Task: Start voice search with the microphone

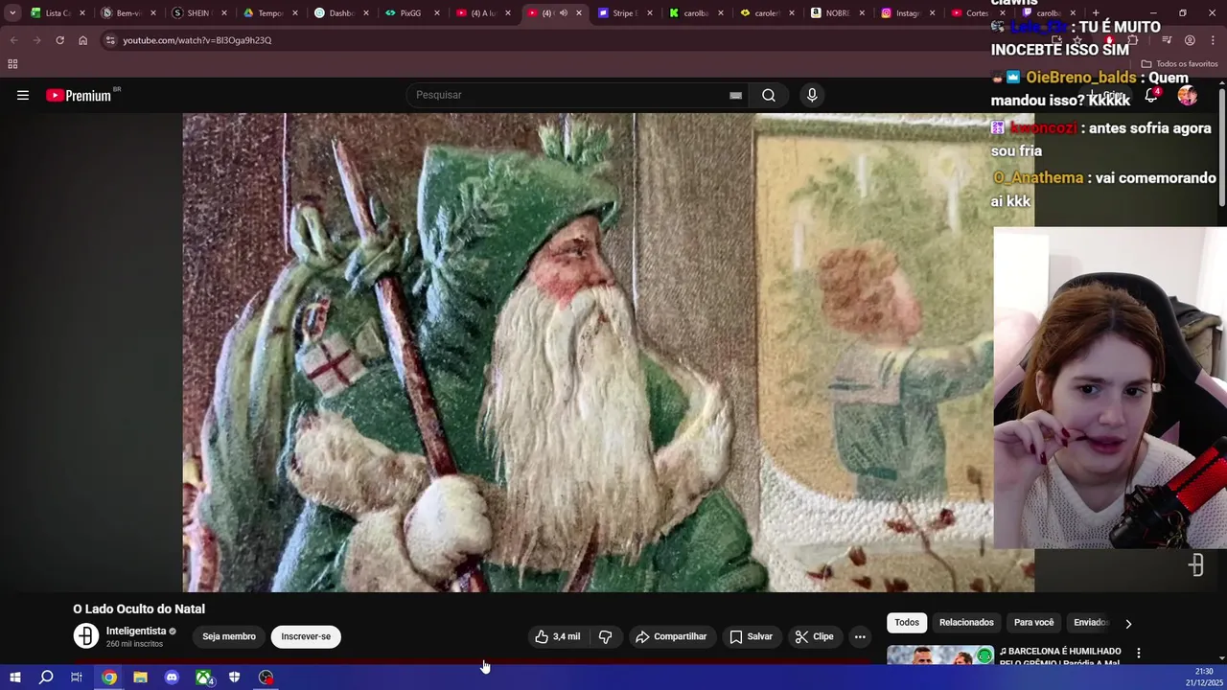Action: (812, 95)
